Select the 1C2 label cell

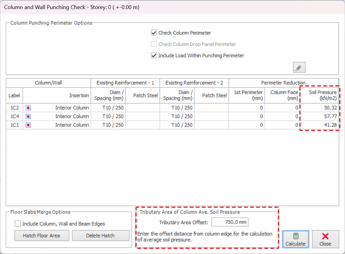pos(14,108)
